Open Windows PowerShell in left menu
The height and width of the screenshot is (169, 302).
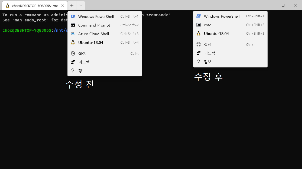[x=105, y=17]
